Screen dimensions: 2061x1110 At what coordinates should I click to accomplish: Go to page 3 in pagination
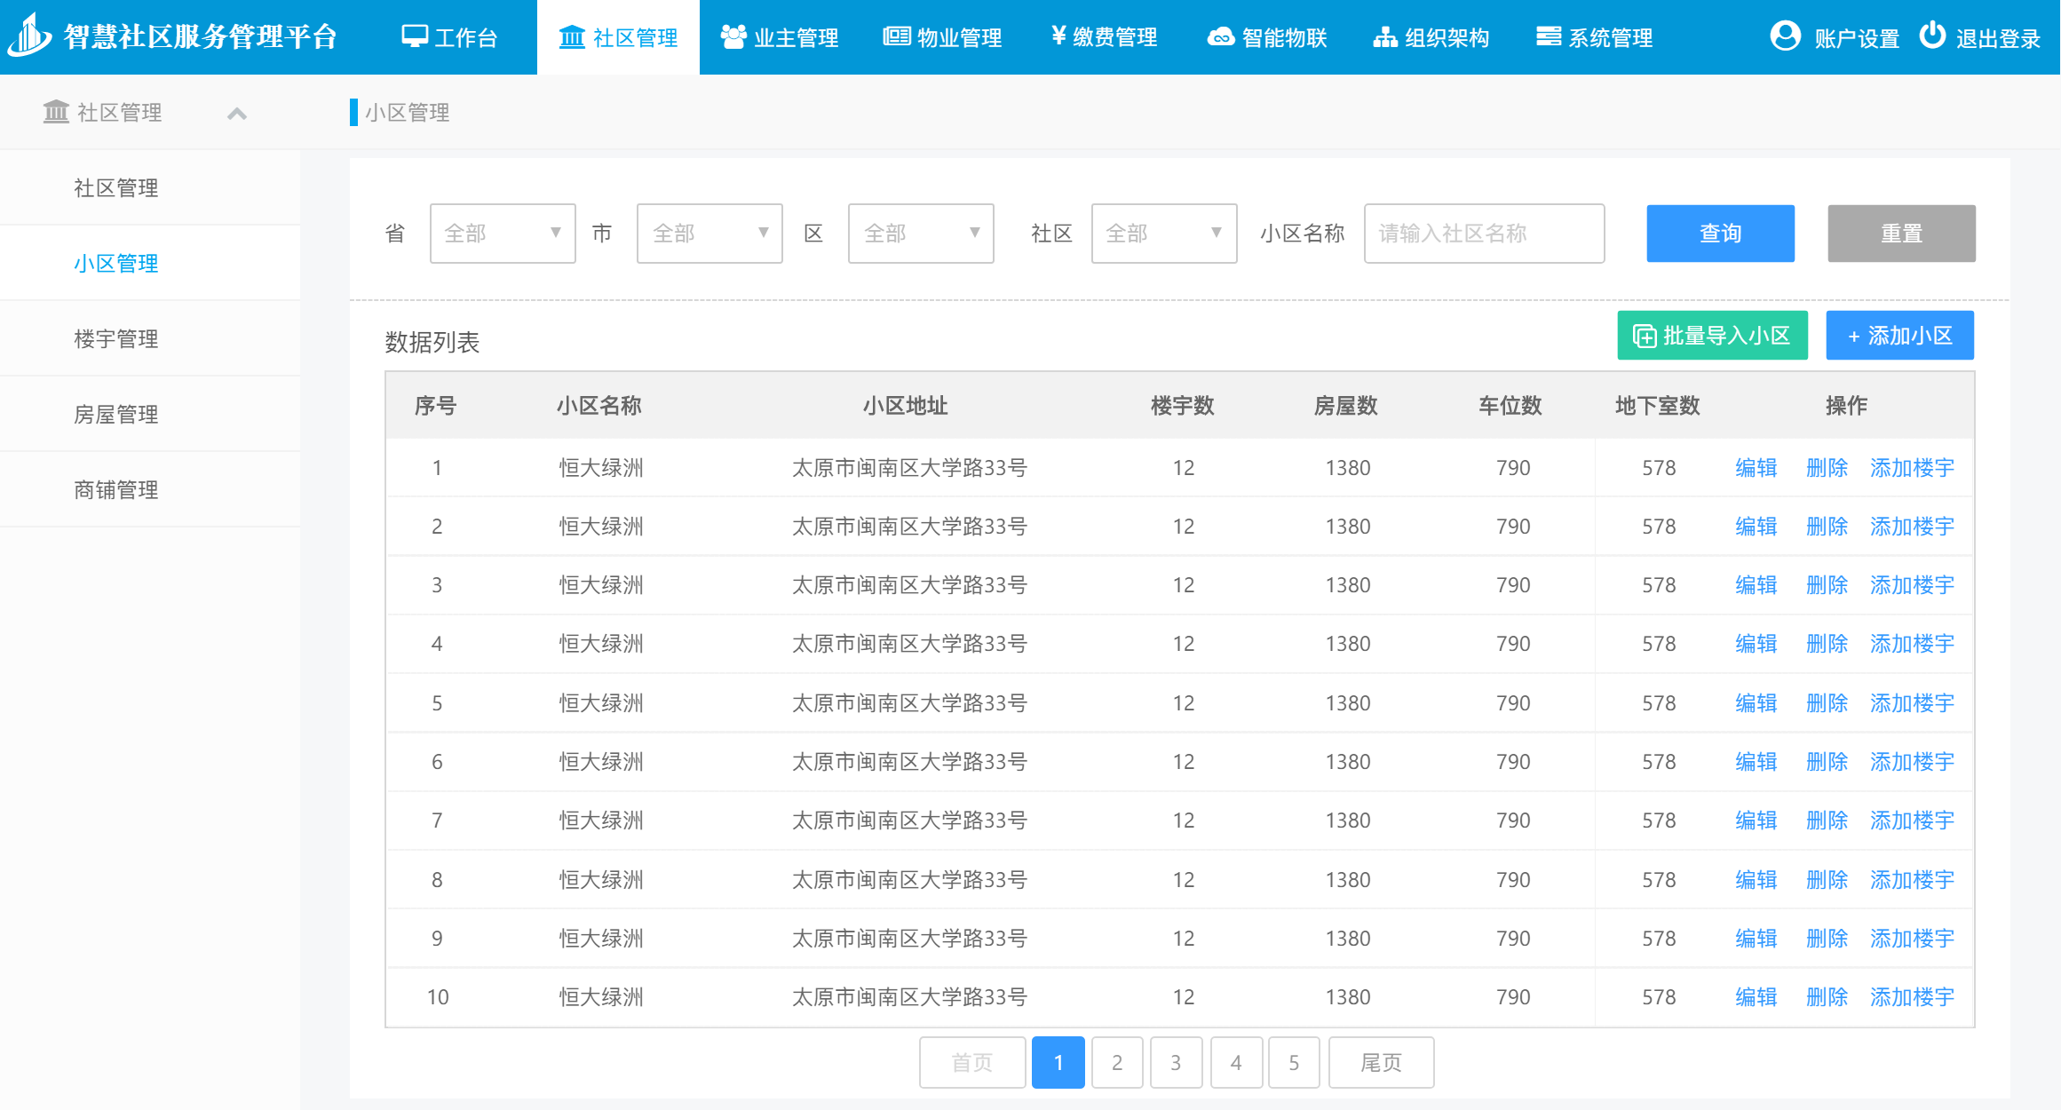pyautogui.click(x=1176, y=1062)
